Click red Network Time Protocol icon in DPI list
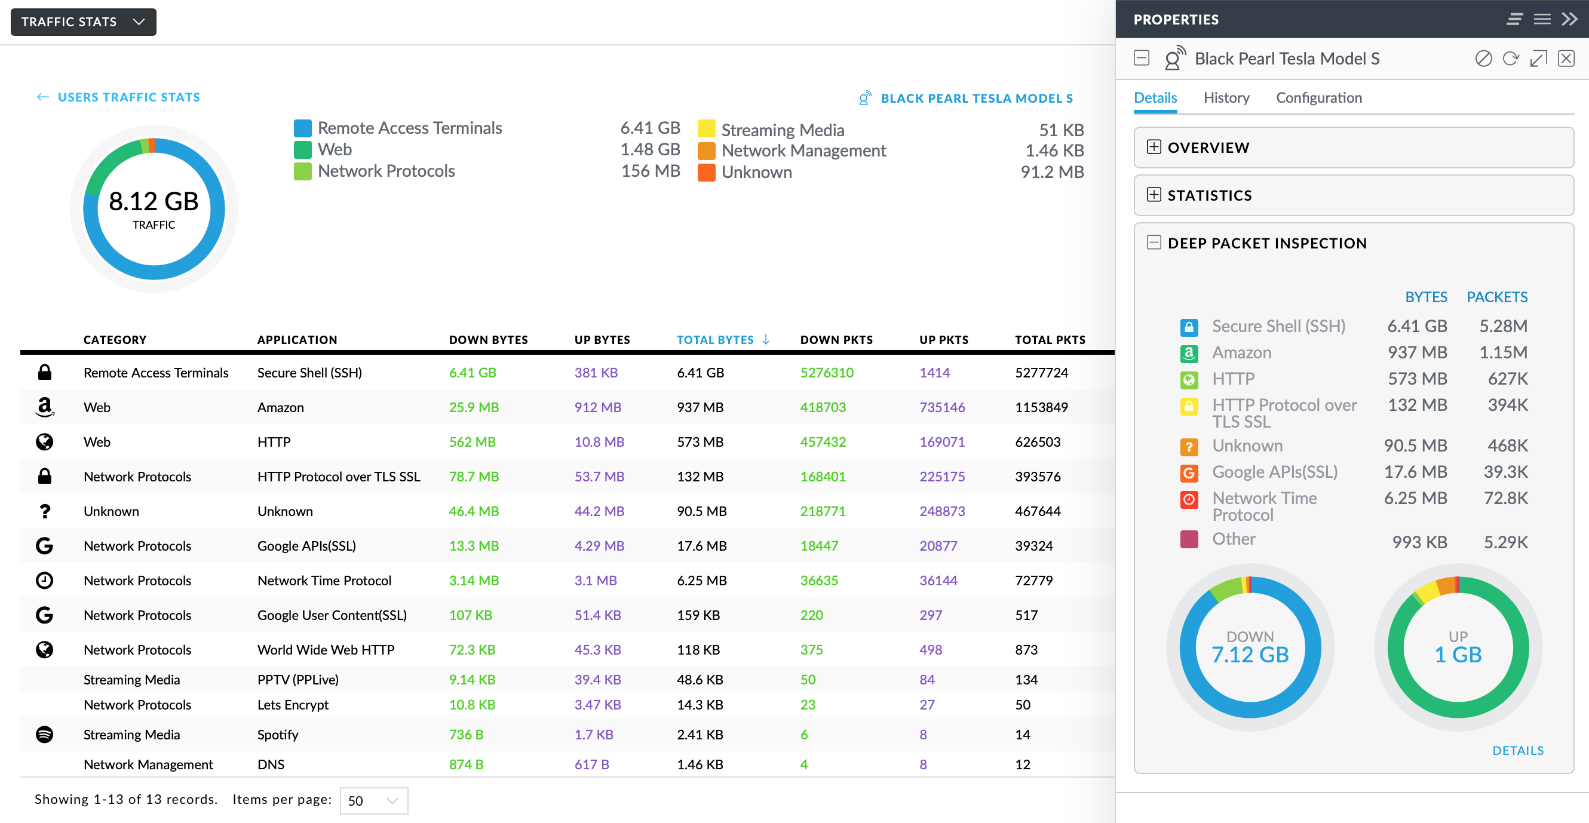The height and width of the screenshot is (823, 1589). pos(1189,499)
